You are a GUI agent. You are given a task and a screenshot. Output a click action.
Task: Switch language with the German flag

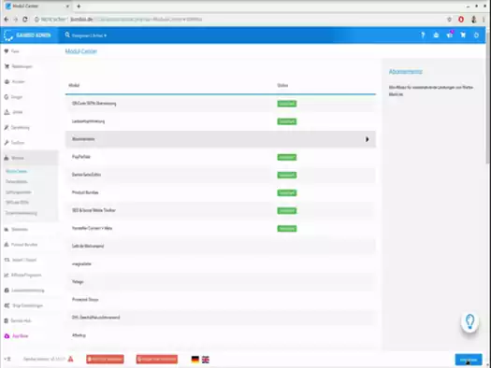pyautogui.click(x=195, y=360)
